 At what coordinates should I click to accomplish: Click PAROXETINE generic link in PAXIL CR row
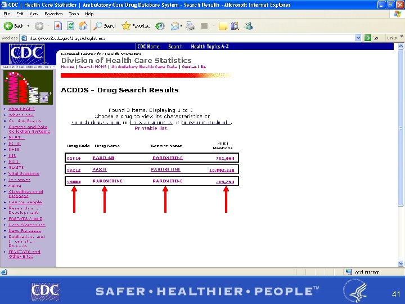tap(168, 158)
